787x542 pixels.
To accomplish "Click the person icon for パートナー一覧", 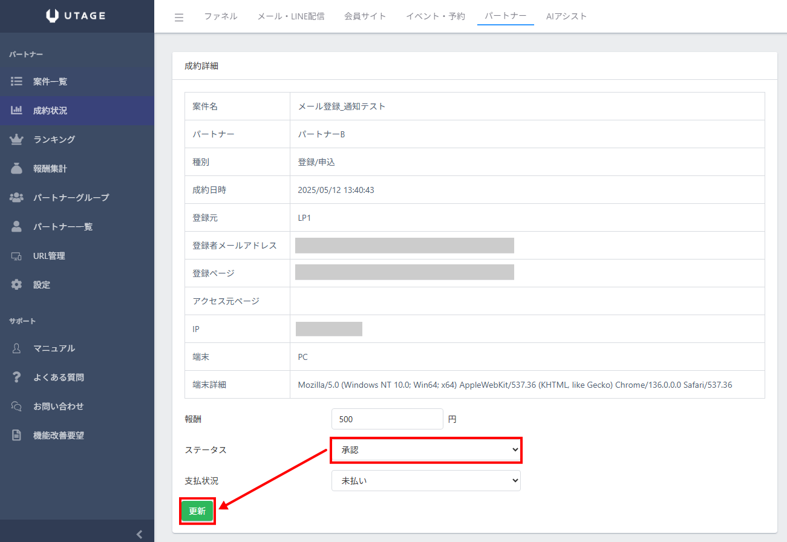I will [x=17, y=227].
